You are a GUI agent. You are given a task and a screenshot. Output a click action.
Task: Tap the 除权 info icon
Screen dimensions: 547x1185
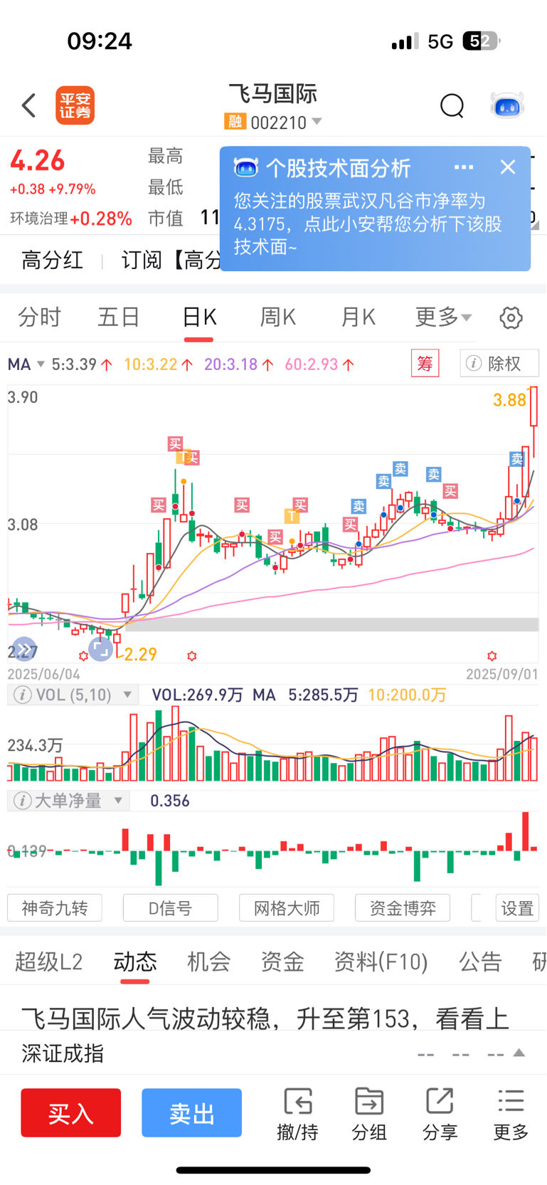474,364
